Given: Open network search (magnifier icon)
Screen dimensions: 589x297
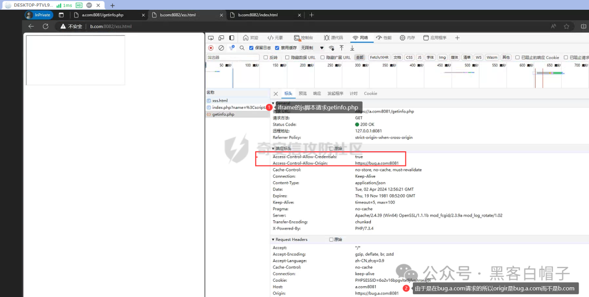Looking at the screenshot, I should (x=242, y=48).
